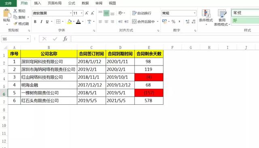
Task: Click the decrease indent icon
Action: point(121,21)
